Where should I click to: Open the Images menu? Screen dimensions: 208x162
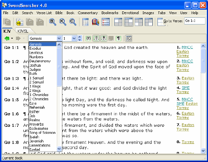(148, 13)
